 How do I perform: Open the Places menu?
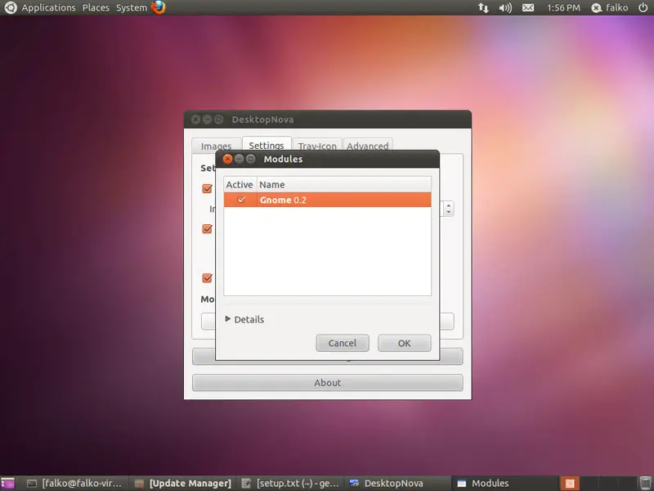tap(96, 7)
